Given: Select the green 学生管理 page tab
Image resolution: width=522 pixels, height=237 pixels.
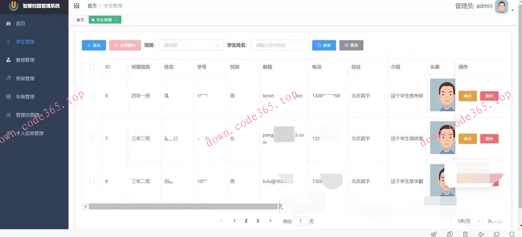Looking at the screenshot, I should click(105, 20).
